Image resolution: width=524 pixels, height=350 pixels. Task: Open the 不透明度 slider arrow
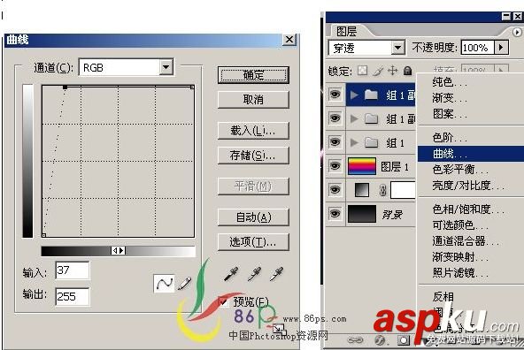pyautogui.click(x=501, y=48)
